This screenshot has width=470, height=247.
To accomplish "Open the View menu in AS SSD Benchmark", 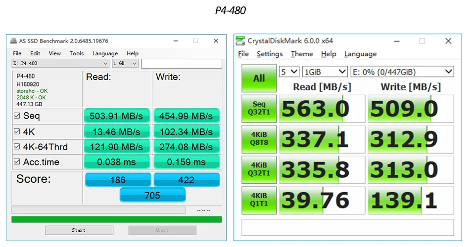I will pyautogui.click(x=55, y=53).
